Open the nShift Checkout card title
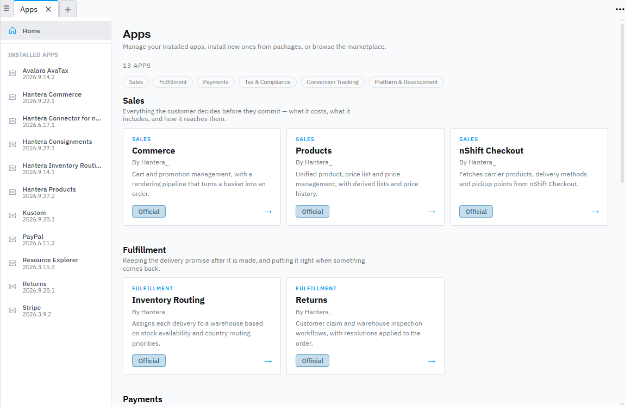The width and height of the screenshot is (625, 407). 491,151
